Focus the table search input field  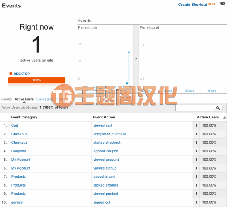click(195, 108)
